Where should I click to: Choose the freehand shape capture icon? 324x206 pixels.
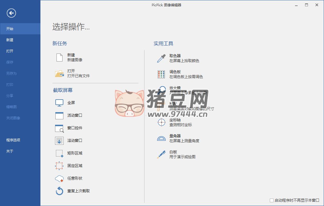tap(59, 179)
